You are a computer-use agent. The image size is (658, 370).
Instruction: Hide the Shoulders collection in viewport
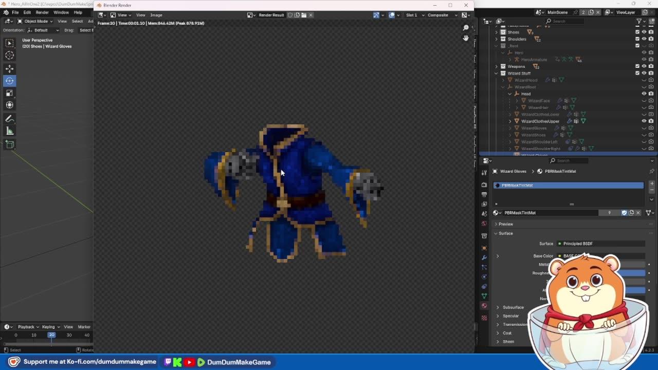point(644,39)
